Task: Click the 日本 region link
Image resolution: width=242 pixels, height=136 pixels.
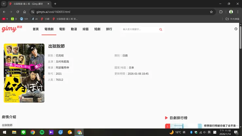Action: 131,67
